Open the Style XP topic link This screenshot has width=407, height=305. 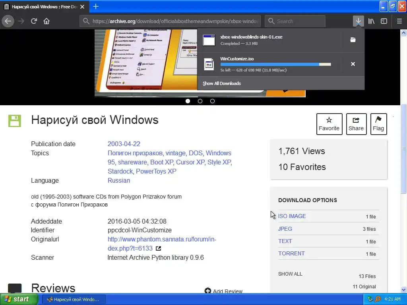tap(219, 162)
